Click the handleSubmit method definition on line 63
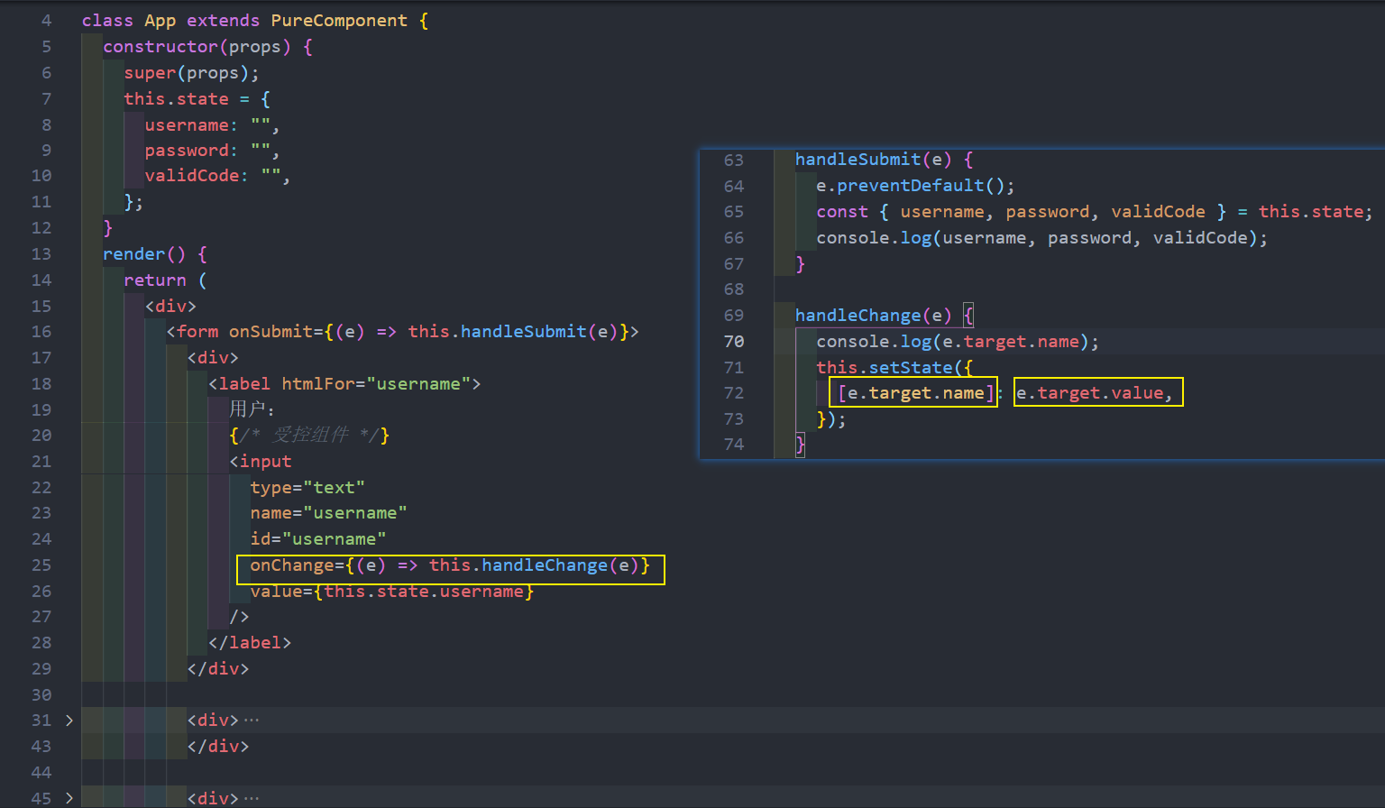Screen dimensions: 1385x808 tap(858, 160)
